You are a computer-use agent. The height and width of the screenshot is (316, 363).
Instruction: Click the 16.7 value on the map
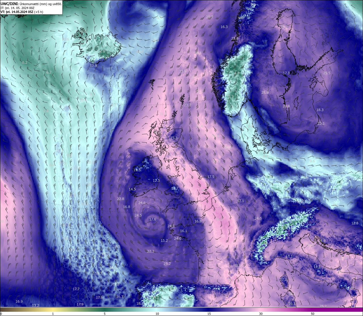pyautogui.click(x=120, y=297)
